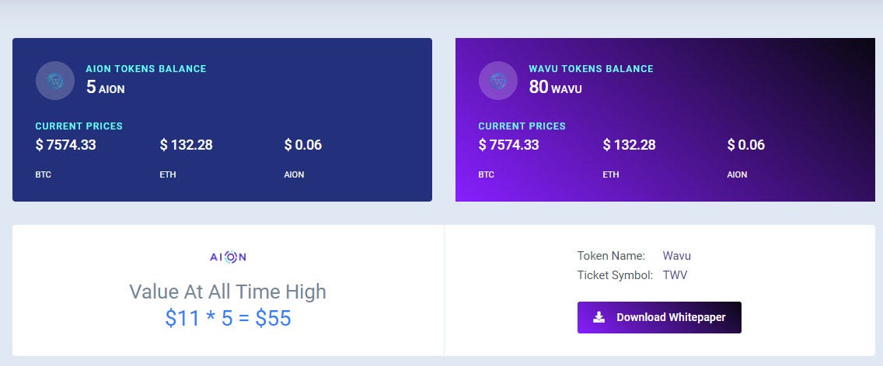Click CURRENT PRICES label in purple card
883x366 pixels.
522,126
